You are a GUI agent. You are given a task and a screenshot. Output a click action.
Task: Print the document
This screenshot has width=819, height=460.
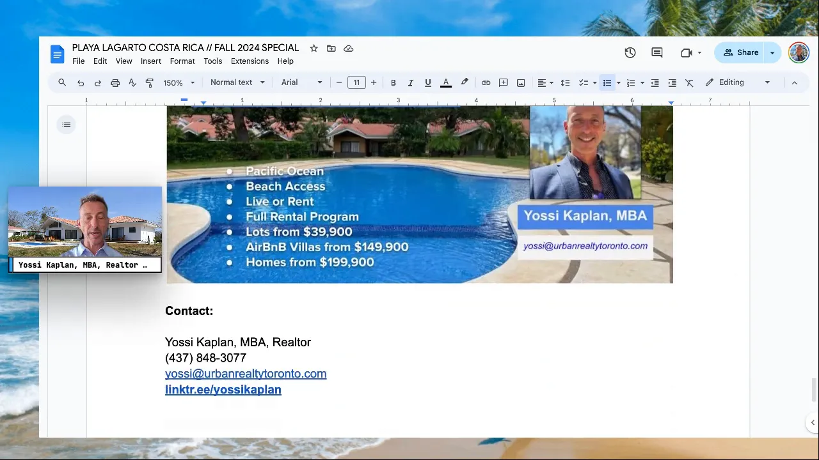(115, 82)
